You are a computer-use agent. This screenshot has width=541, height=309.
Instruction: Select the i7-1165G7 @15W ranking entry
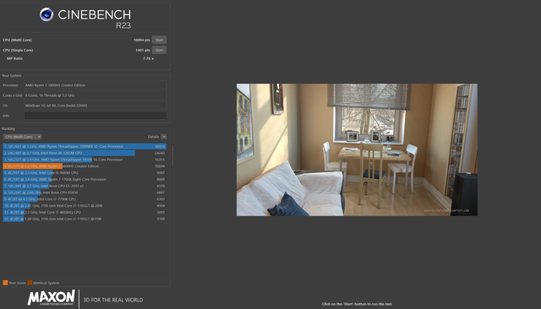(85, 219)
